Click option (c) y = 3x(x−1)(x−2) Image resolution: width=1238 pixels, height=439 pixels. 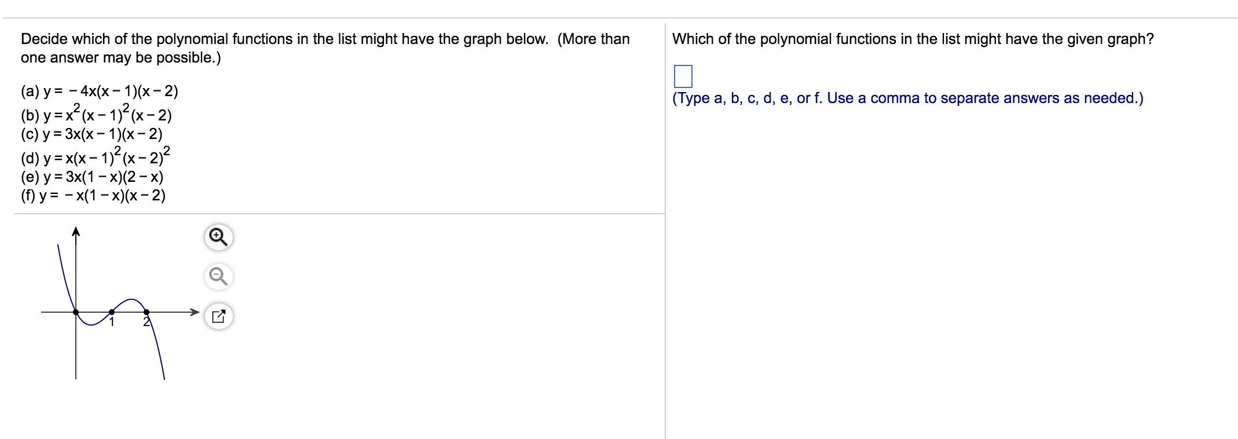tap(91, 134)
